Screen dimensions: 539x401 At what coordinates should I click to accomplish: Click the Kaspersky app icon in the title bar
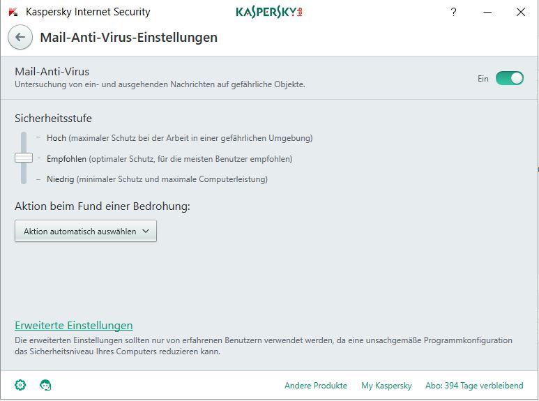(x=13, y=12)
